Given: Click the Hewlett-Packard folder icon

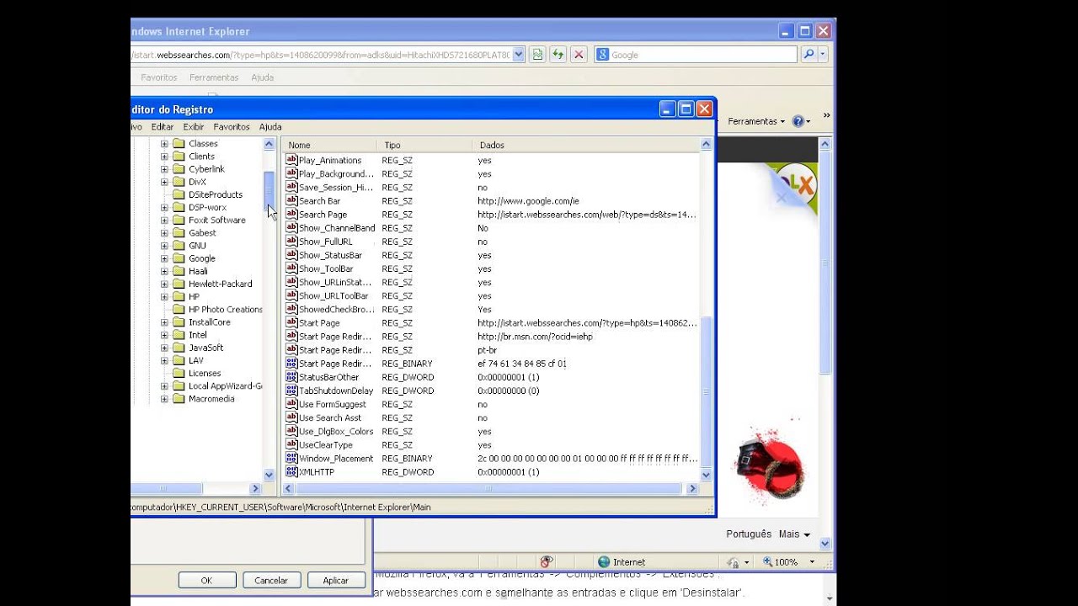Looking at the screenshot, I should pos(179,284).
